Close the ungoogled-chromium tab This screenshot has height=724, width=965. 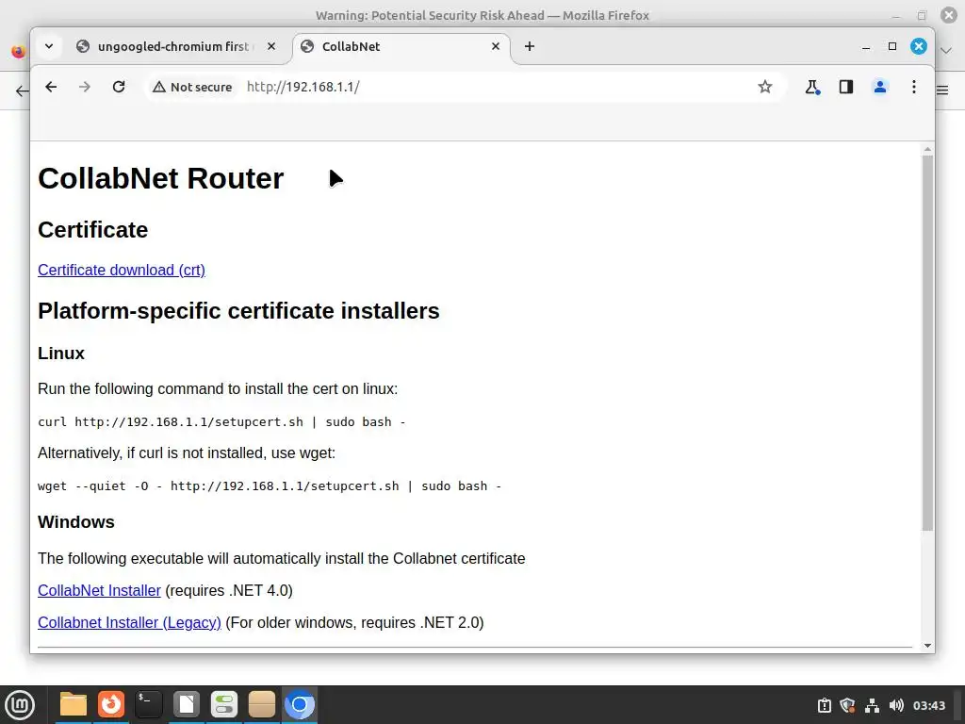pos(271,46)
